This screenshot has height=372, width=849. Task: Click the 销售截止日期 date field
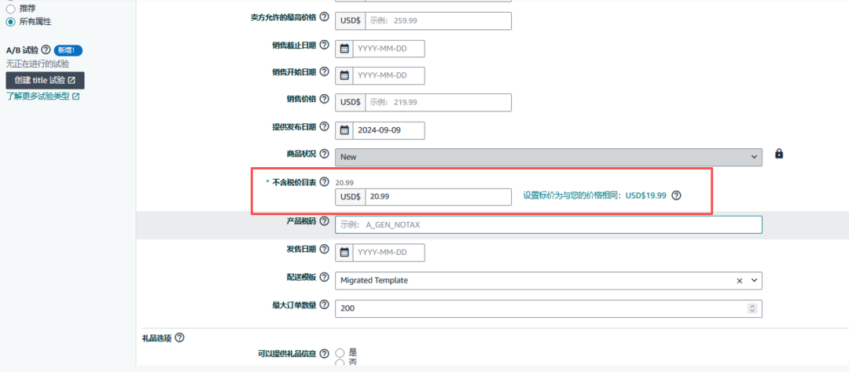tap(388, 49)
